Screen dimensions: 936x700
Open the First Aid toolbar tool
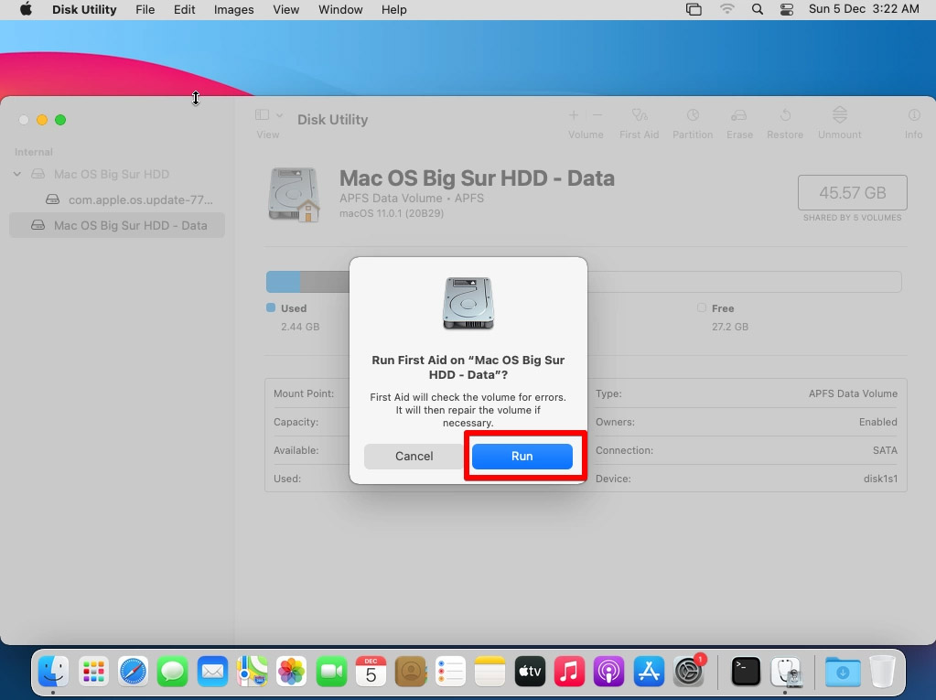(640, 123)
